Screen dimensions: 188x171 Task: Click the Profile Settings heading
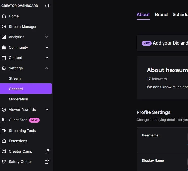[x=153, y=112]
